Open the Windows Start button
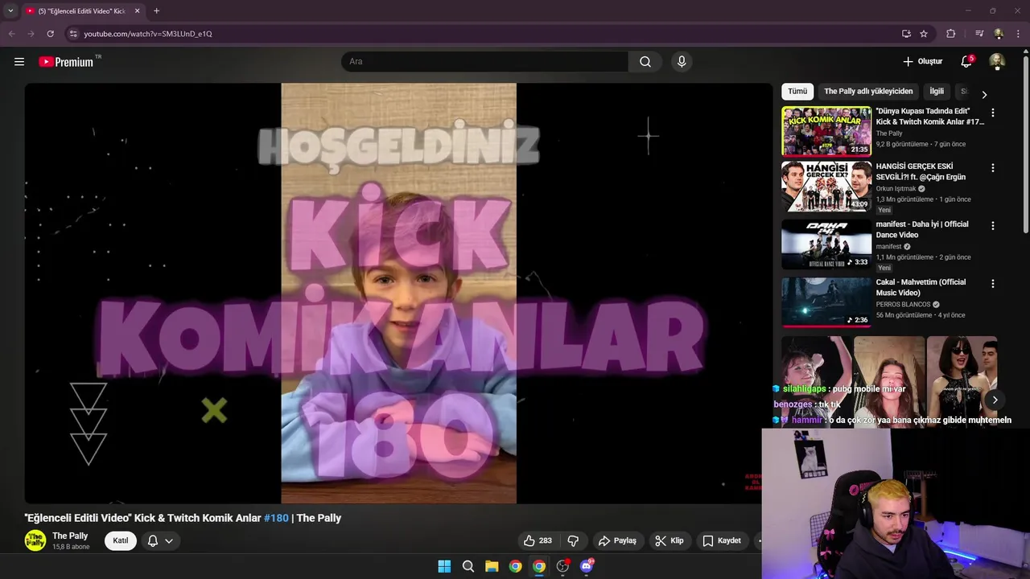 pyautogui.click(x=444, y=566)
